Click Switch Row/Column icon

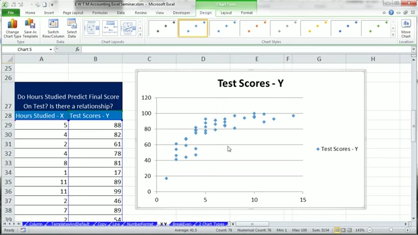tap(54, 28)
